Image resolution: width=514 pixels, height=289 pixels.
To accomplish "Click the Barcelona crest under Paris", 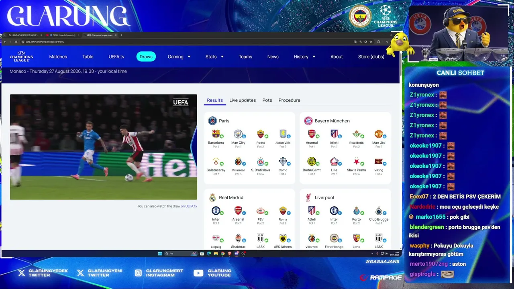I will click(216, 134).
